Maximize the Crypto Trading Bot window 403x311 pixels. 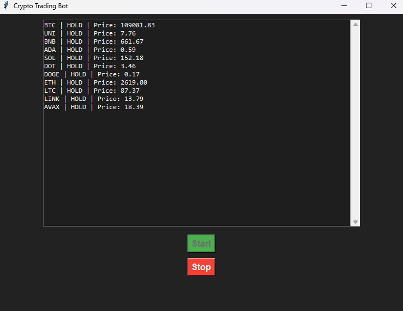tap(369, 5)
